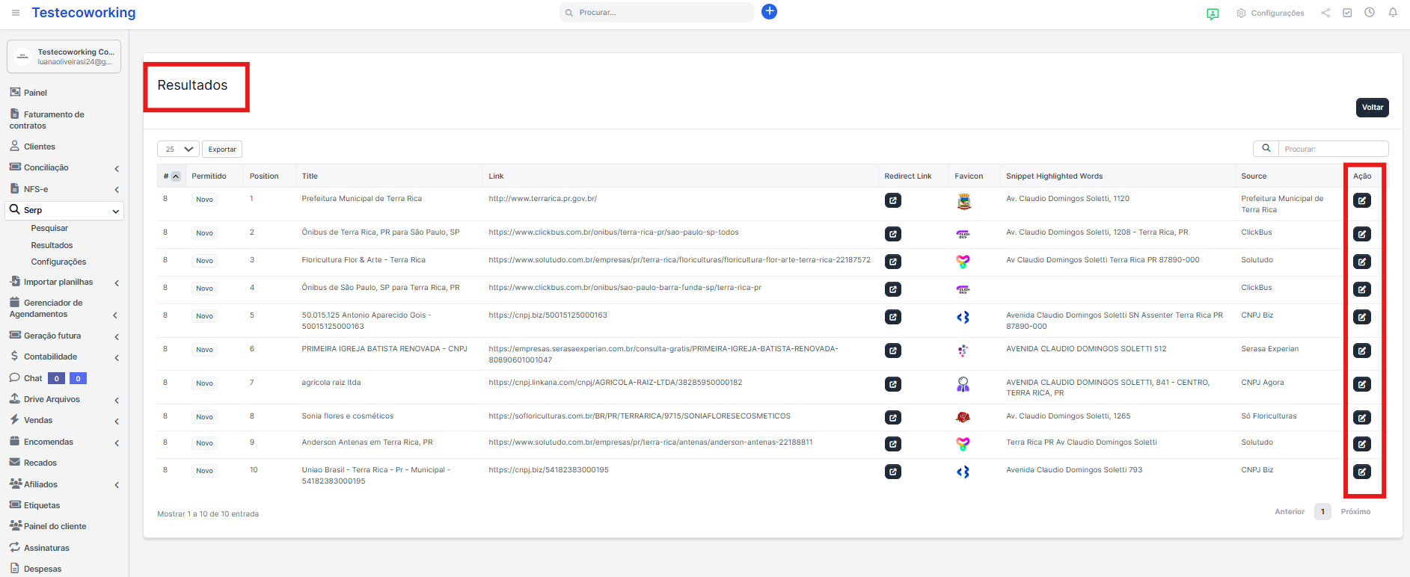
Task: Select Painel in the sidebar
Action: click(35, 93)
